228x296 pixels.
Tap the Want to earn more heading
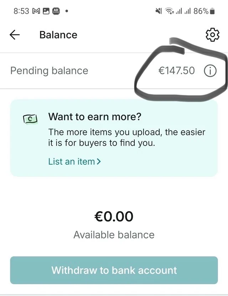[95, 117]
